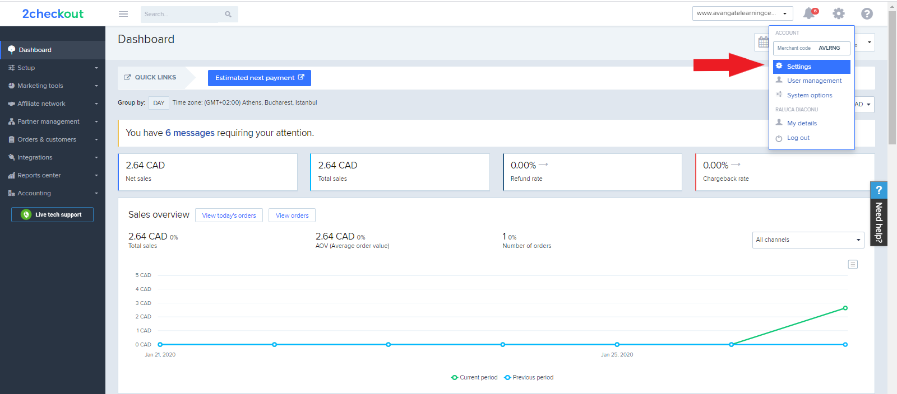Expand the Reports center arrow
897x394 pixels.
96,175
